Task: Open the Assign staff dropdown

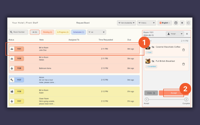Action: (175, 34)
